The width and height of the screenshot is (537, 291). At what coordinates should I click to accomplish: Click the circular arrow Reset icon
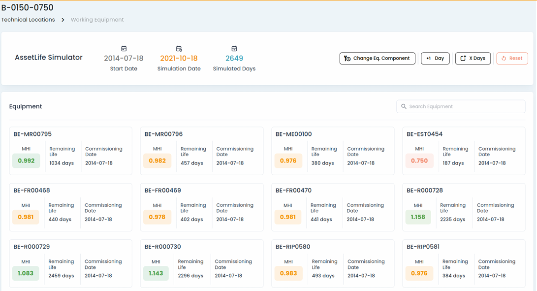504,58
